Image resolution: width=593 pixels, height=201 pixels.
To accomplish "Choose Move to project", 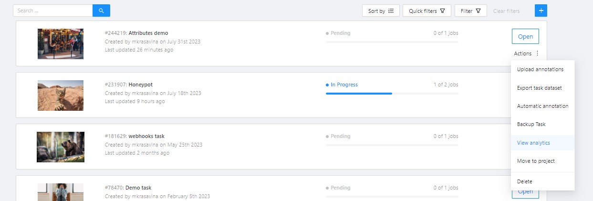I will click(542, 161).
